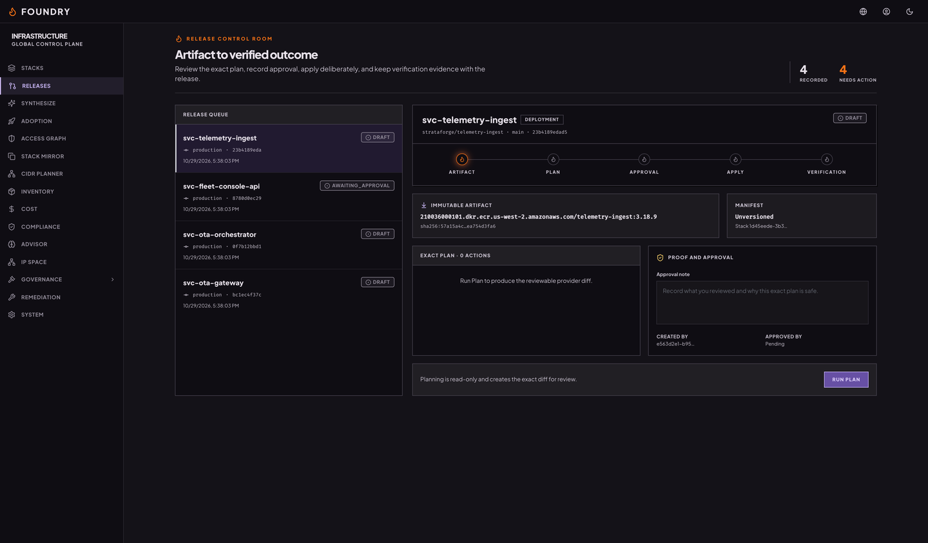The height and width of the screenshot is (543, 928).
Task: Open the Adoption section
Action: [x=61, y=121]
